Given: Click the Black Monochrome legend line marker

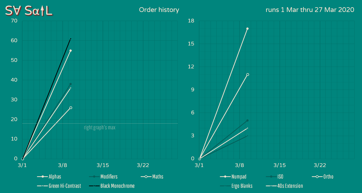Looking at the screenshot, I should (94, 186).
